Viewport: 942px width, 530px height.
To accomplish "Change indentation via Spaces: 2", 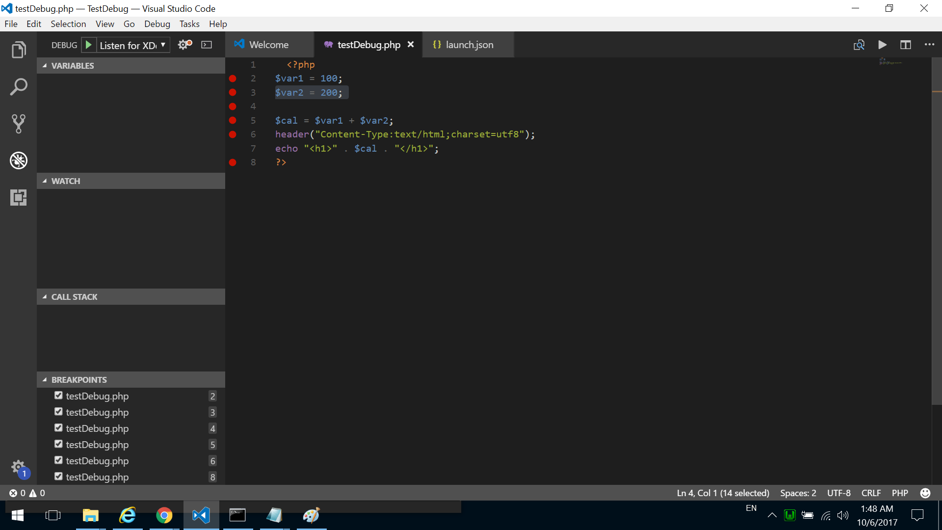I will point(798,493).
